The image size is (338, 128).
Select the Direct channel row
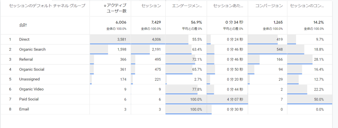[166, 39]
